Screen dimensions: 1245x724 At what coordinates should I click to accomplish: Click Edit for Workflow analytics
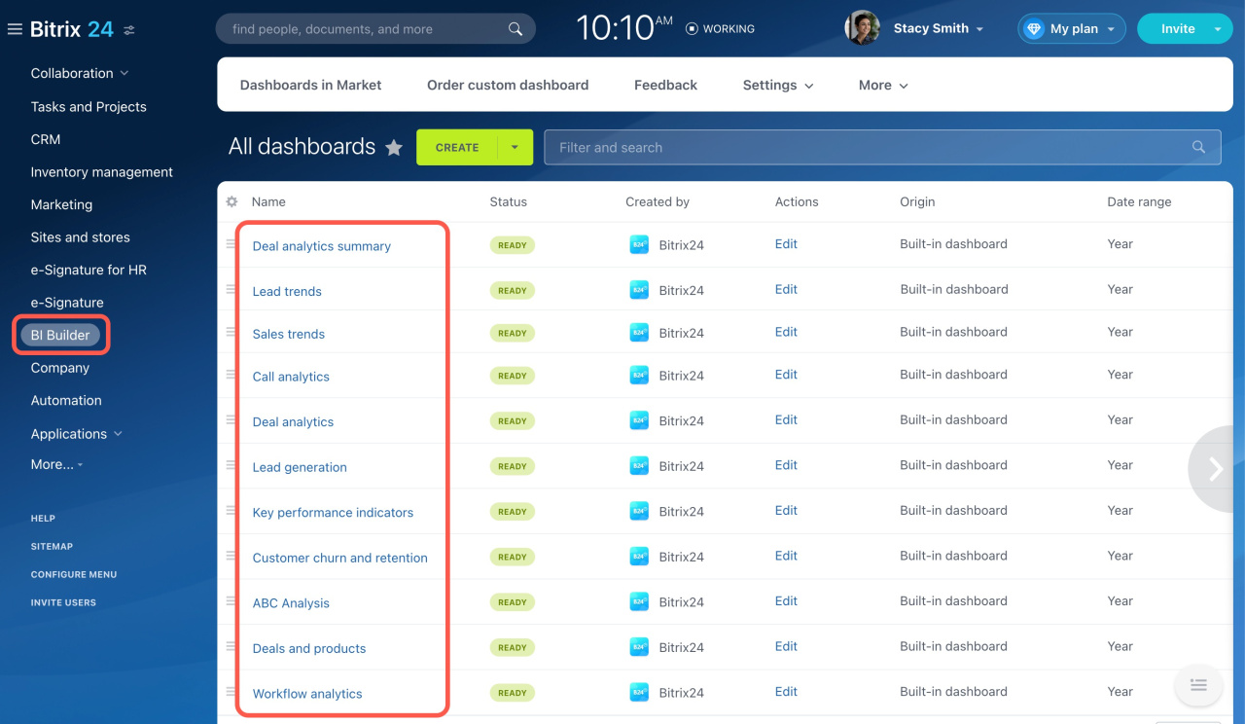(786, 692)
